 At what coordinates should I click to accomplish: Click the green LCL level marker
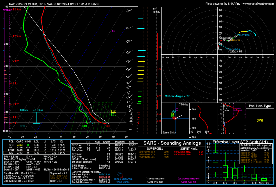113,115
